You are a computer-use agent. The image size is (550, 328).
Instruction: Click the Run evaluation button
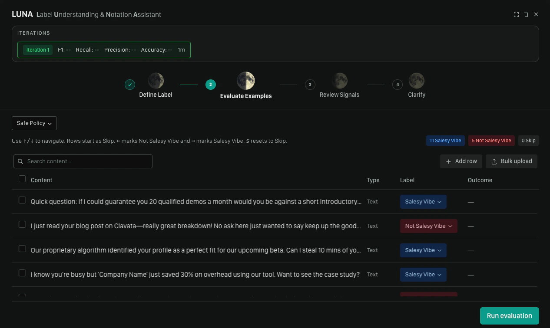509,316
